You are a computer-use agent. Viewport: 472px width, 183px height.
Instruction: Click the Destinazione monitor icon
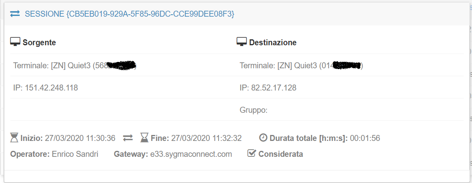[242, 42]
